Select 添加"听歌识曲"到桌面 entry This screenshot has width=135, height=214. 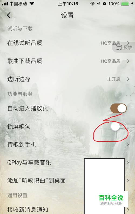[67, 180]
